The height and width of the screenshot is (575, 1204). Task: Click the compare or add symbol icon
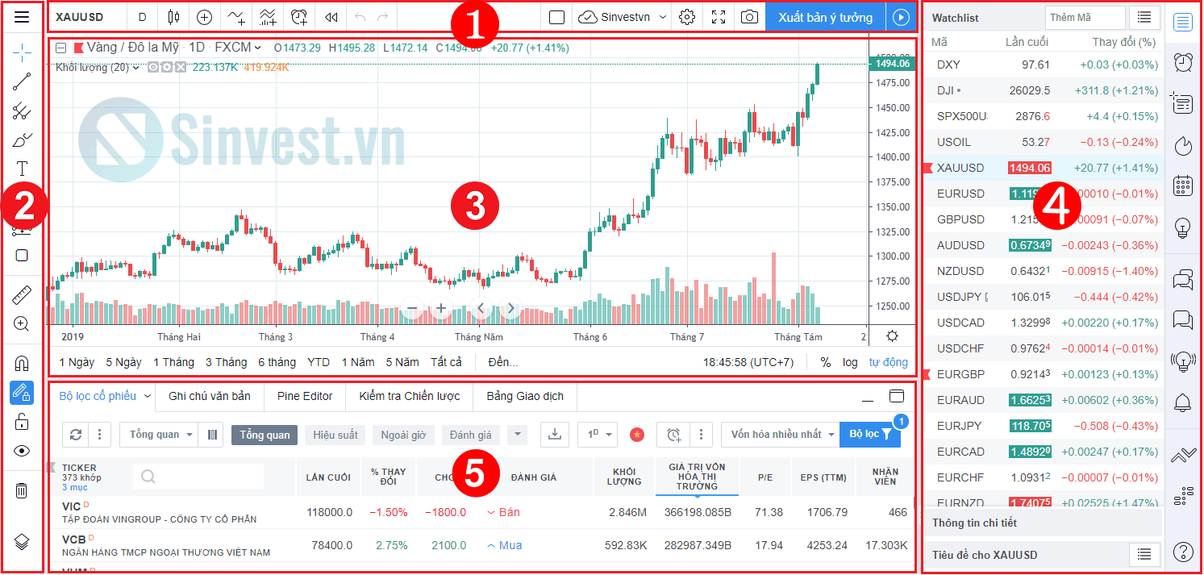(x=205, y=16)
